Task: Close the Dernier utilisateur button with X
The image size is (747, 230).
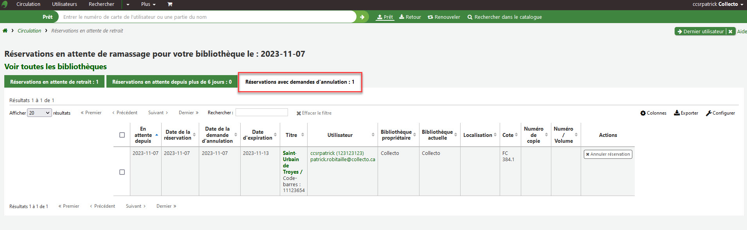Action: pos(730,31)
